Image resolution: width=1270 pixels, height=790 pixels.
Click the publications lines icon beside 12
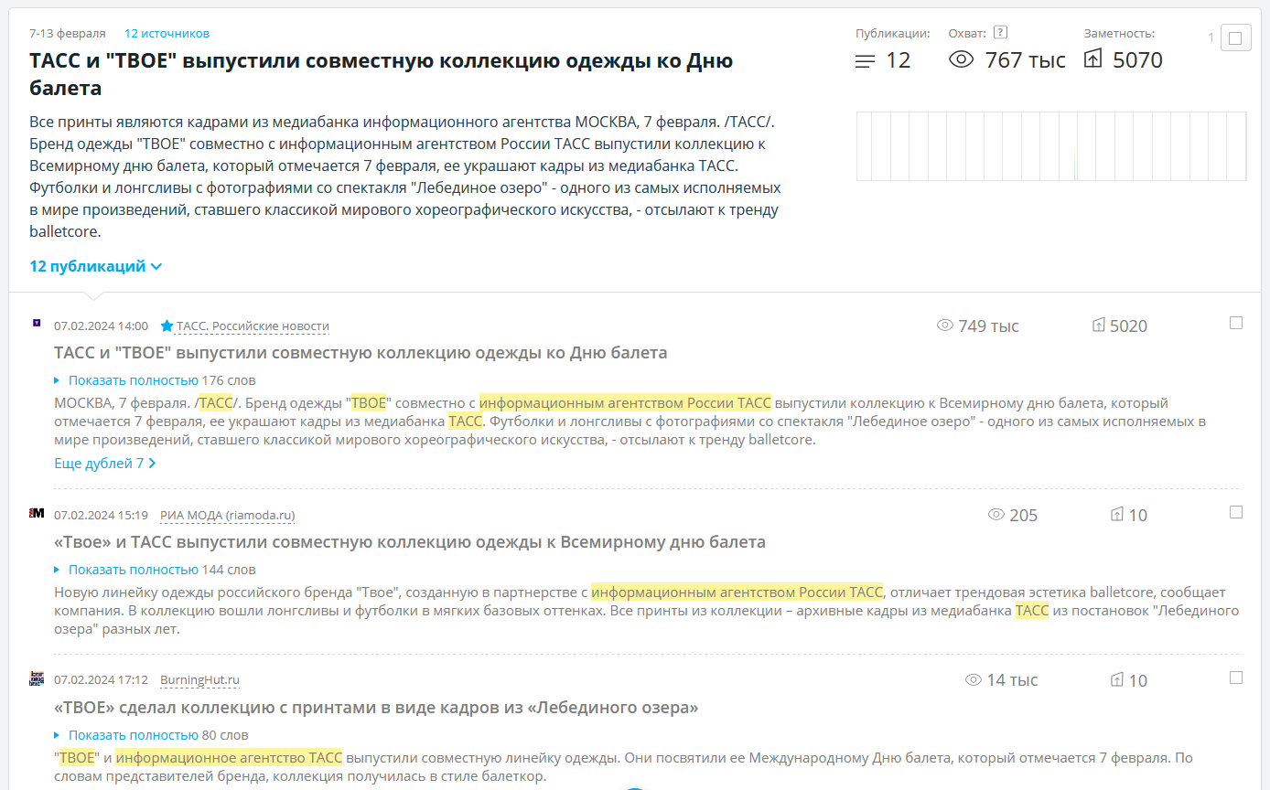(865, 61)
